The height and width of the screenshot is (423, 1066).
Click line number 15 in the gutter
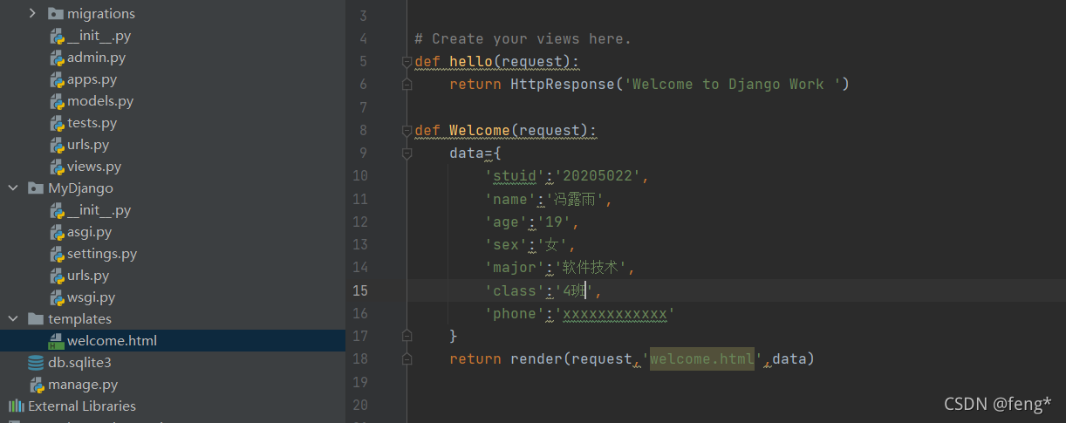click(x=359, y=290)
